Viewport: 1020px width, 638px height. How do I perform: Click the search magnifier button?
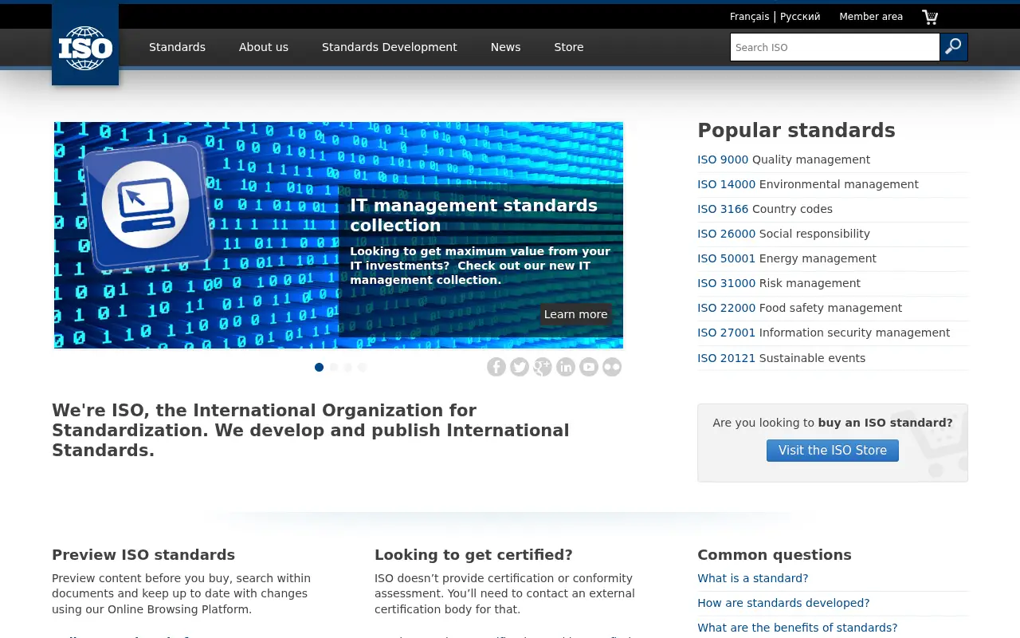pos(954,47)
